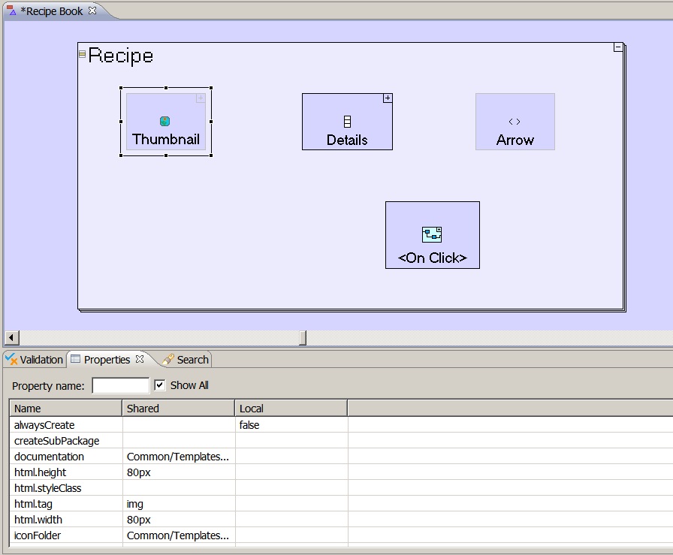Click the Validation tab checkmark icon
Image resolution: width=673 pixels, height=555 pixels.
(x=11, y=360)
